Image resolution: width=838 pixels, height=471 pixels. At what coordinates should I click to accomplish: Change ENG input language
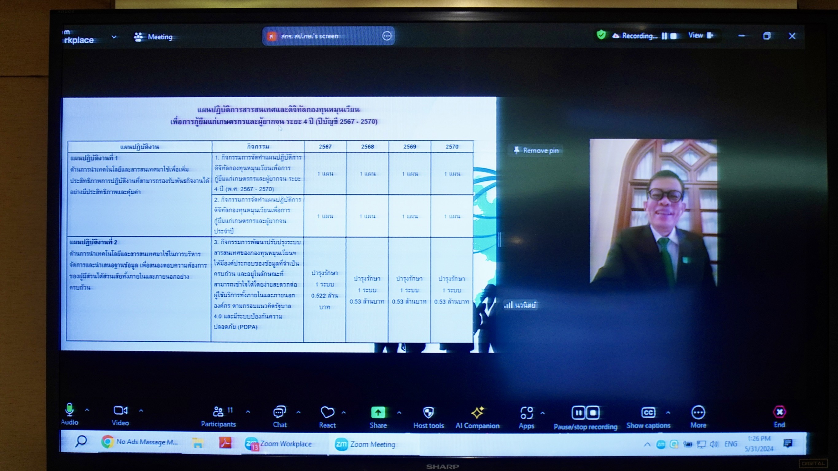click(x=731, y=444)
